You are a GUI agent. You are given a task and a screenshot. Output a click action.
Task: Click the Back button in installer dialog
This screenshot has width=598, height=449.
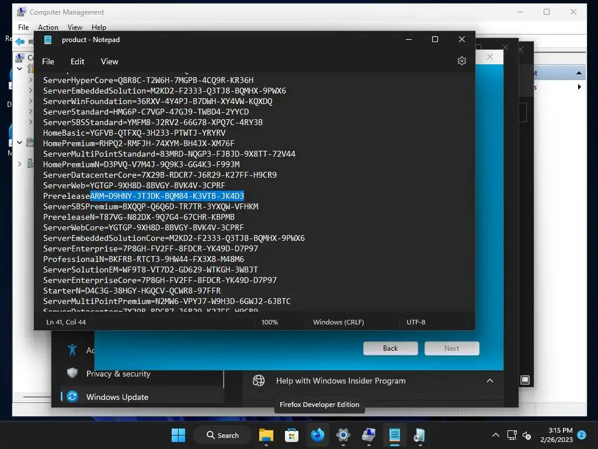[391, 348]
